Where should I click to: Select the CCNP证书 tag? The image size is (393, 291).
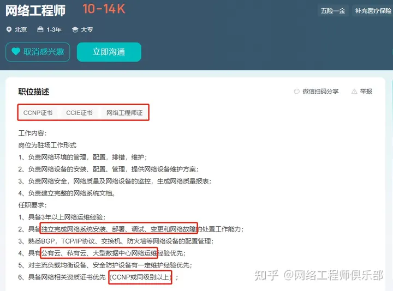click(x=38, y=113)
